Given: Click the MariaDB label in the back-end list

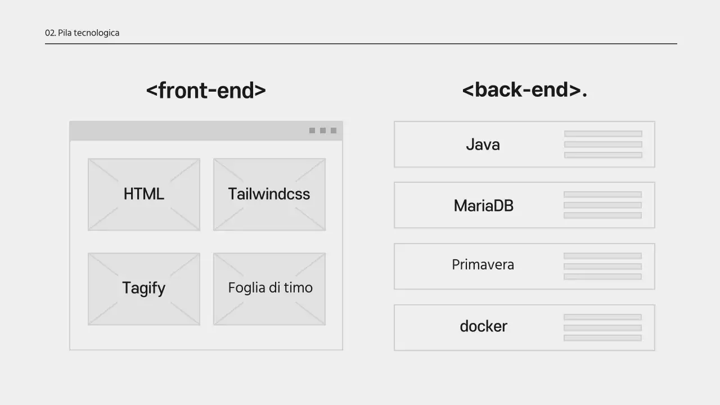Looking at the screenshot, I should coord(484,205).
